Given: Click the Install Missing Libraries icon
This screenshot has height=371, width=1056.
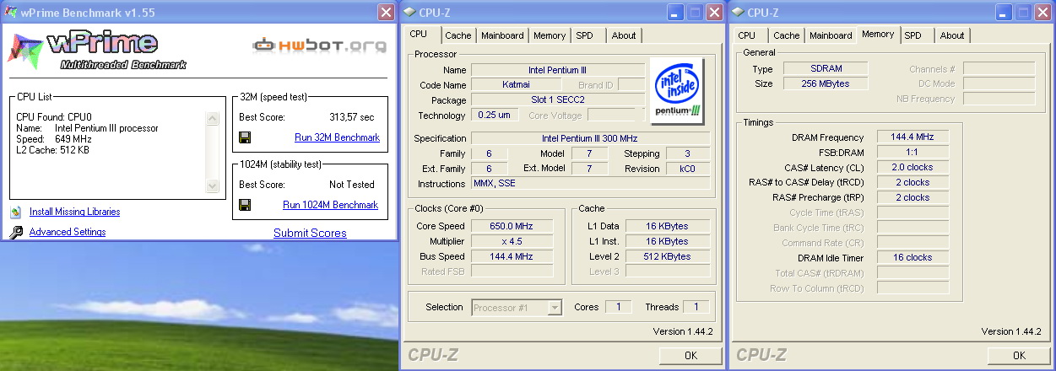Looking at the screenshot, I should 16,212.
